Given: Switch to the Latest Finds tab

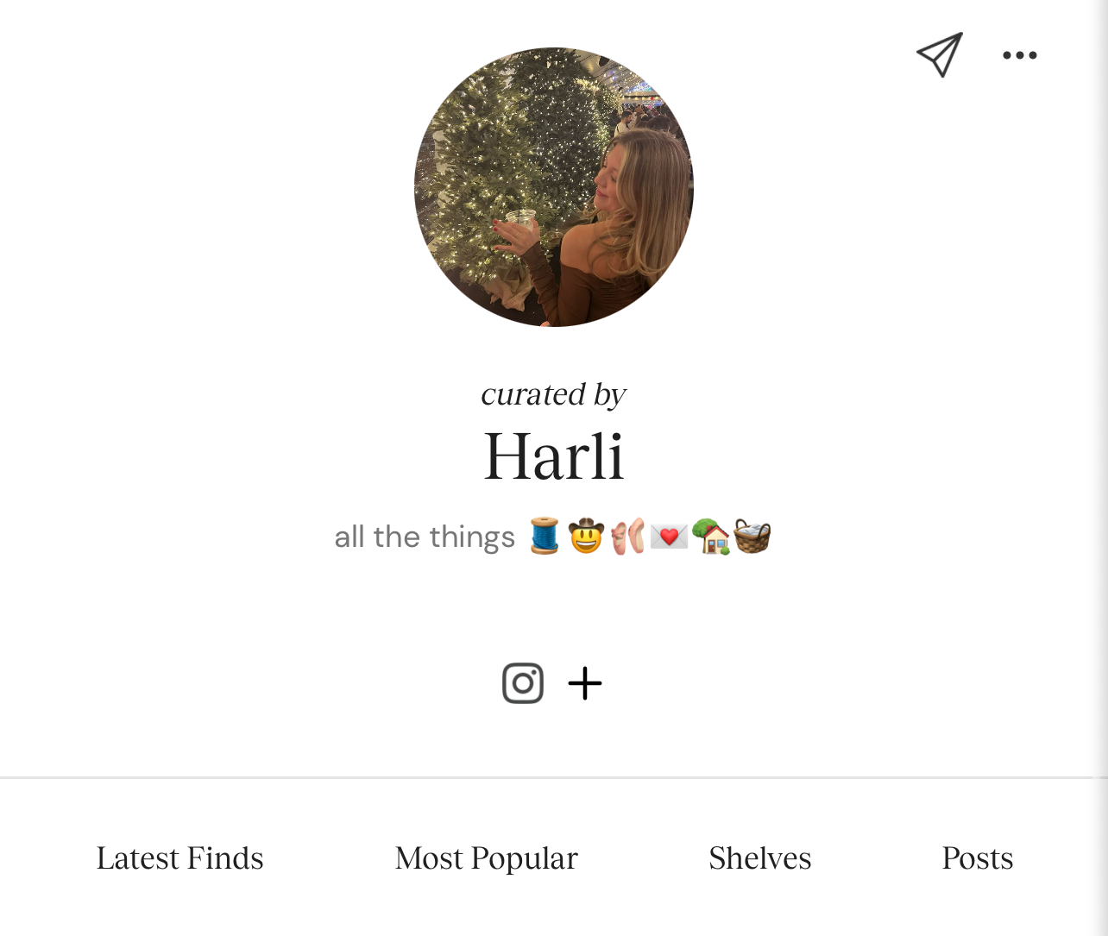Looking at the screenshot, I should point(179,858).
